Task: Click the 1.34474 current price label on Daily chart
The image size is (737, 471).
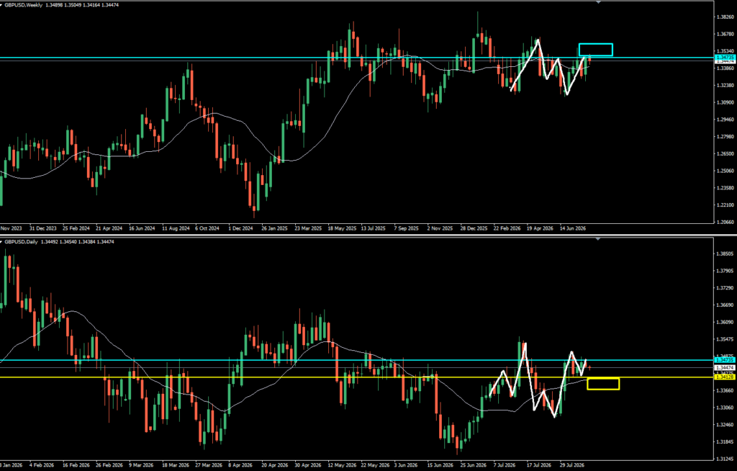Action: tap(725, 367)
